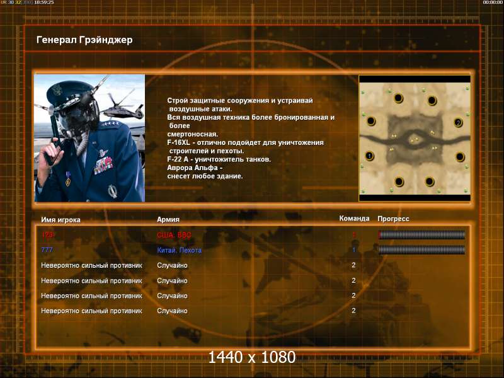Click the line starting "F-16XL - отлично подойдет"

click(245, 142)
